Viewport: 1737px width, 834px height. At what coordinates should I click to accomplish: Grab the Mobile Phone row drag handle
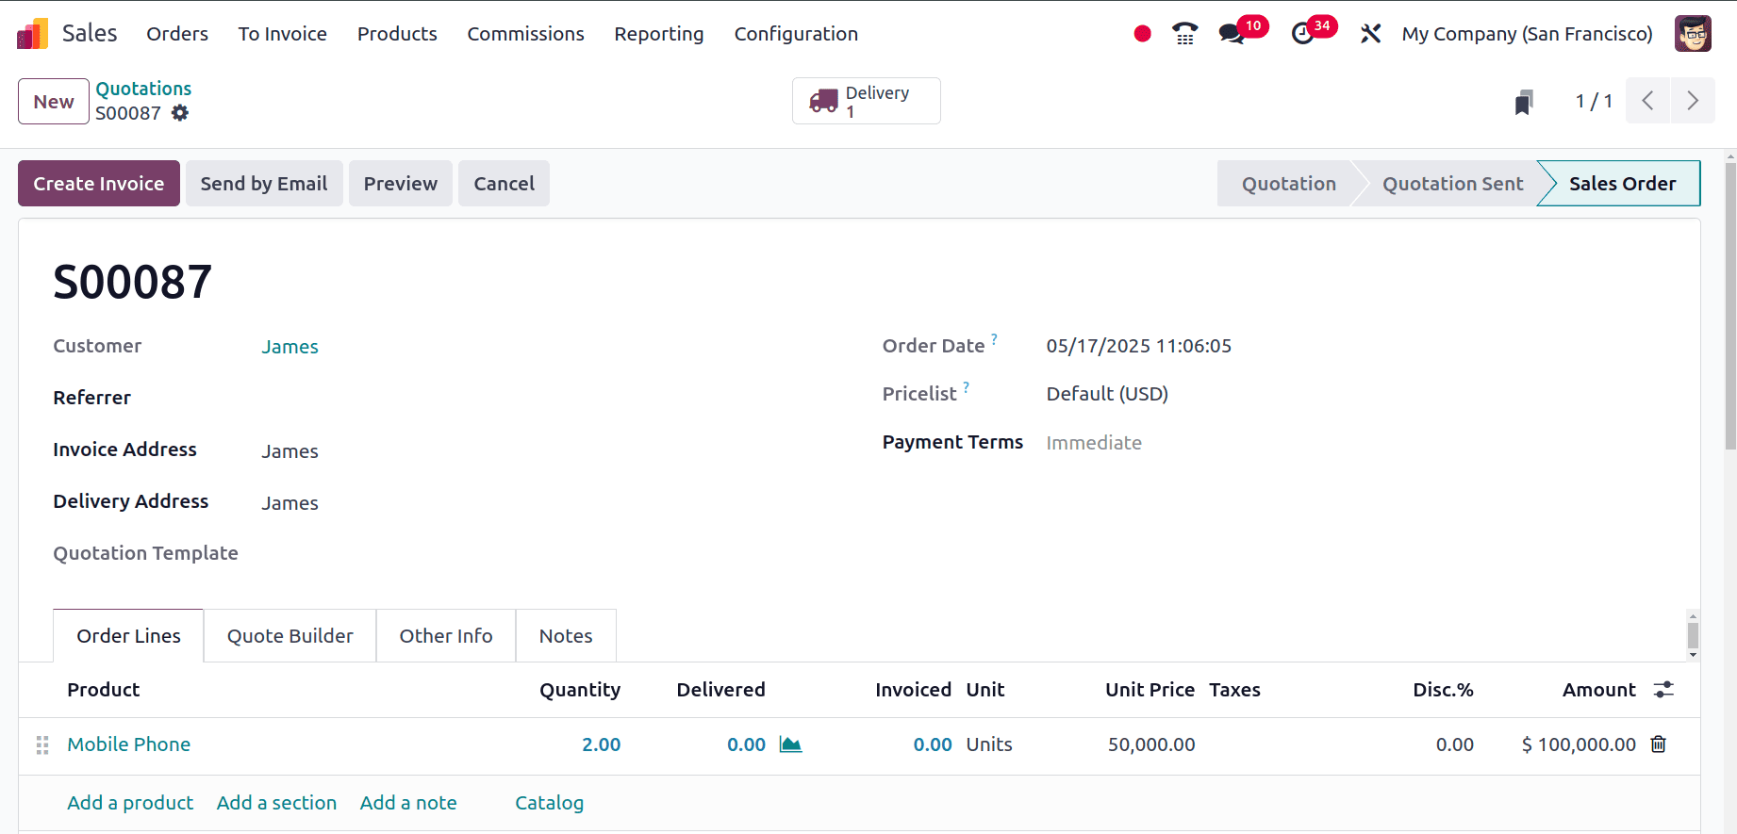pos(42,745)
